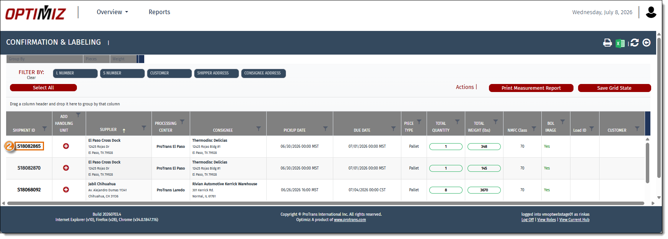The height and width of the screenshot is (239, 668).
Task: Go to the Reports menu
Action: pyautogui.click(x=160, y=12)
